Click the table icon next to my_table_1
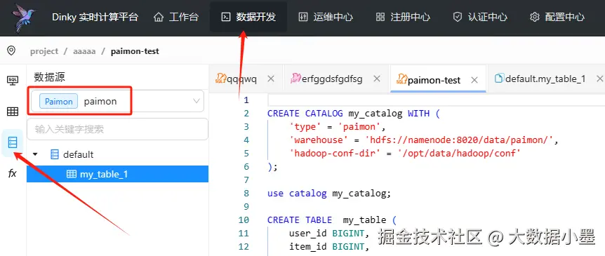The image size is (605, 256). coord(72,174)
